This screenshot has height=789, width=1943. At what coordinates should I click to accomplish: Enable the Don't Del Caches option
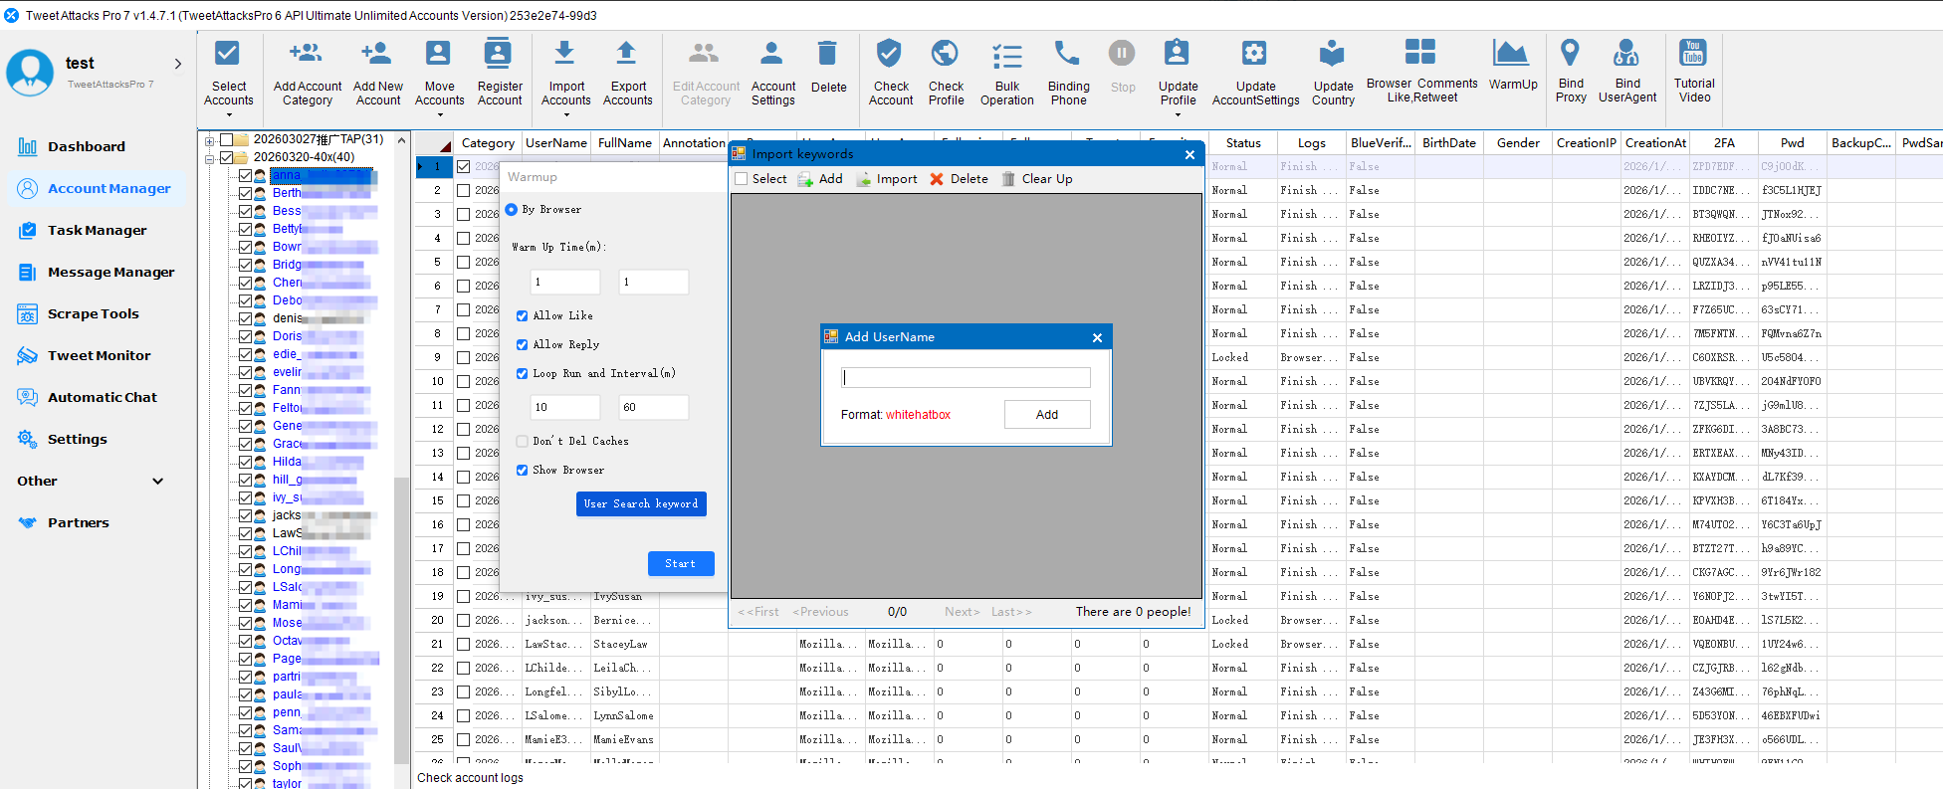point(522,441)
